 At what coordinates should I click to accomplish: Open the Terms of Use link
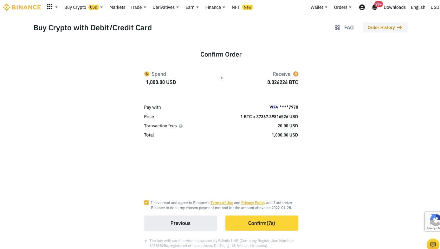pyautogui.click(x=222, y=203)
